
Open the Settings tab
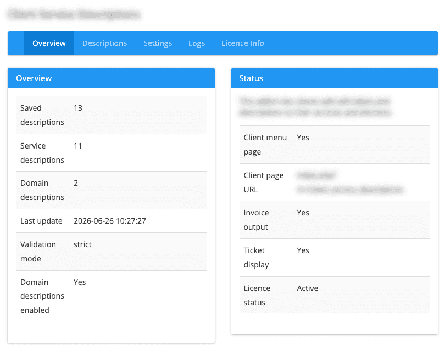[x=158, y=43]
